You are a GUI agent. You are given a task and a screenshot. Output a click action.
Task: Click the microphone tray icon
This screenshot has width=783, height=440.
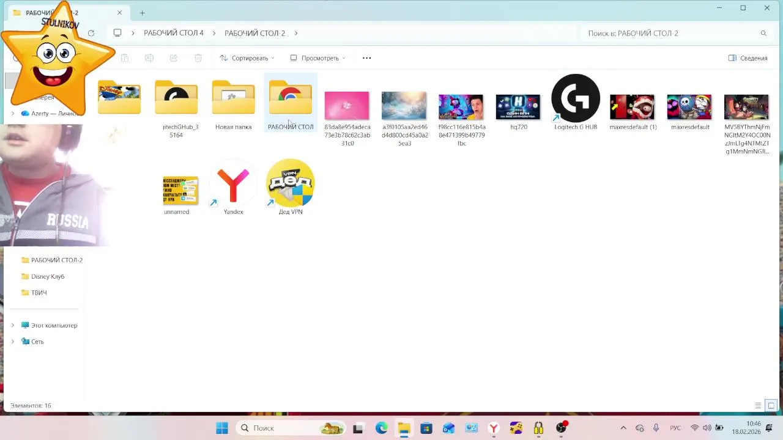click(x=656, y=428)
